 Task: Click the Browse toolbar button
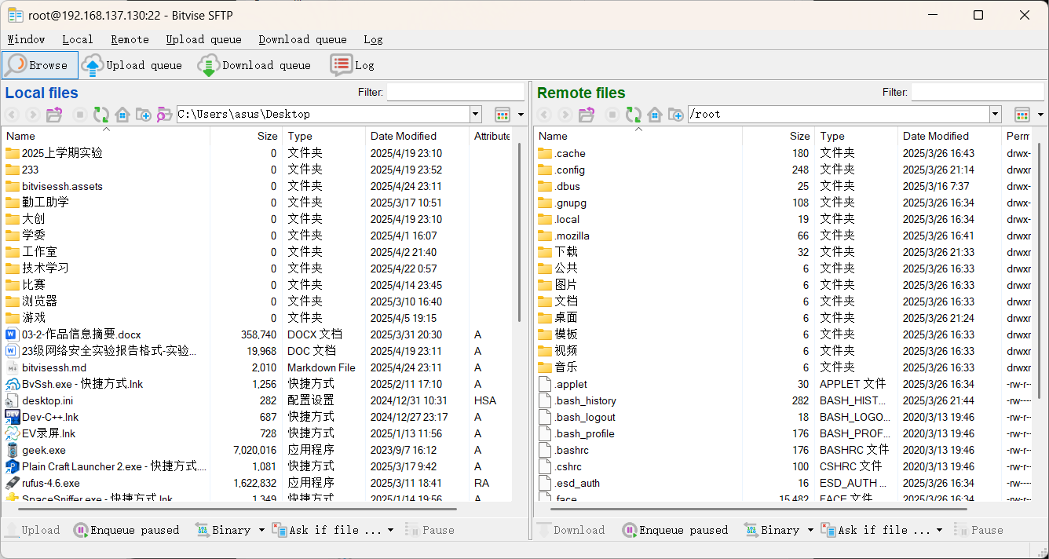pos(40,65)
